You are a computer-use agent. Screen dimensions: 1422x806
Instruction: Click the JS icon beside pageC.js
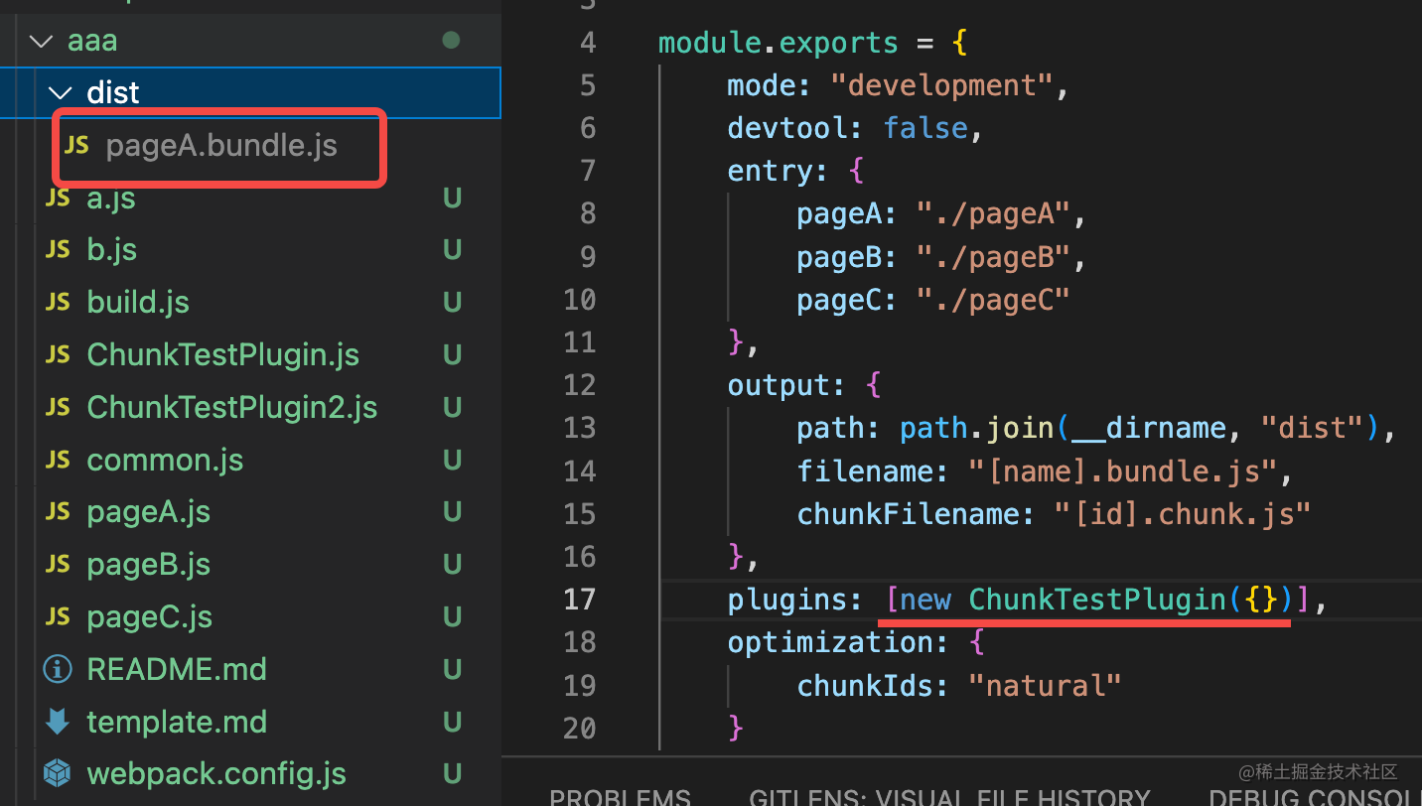58,616
